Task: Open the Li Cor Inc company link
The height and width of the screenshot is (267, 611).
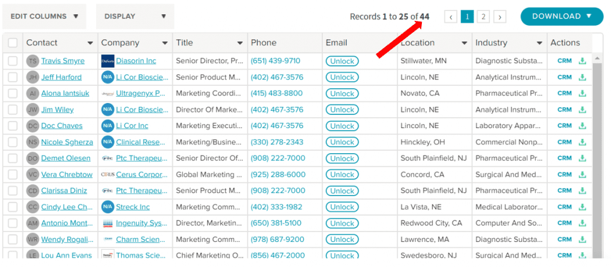Action: pos(132,126)
